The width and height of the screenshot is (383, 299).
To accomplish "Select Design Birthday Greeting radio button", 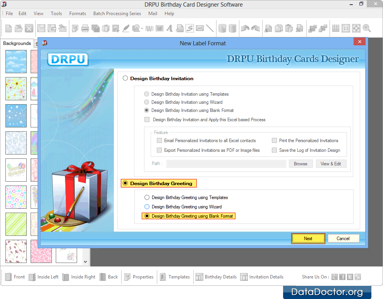I will [125, 183].
